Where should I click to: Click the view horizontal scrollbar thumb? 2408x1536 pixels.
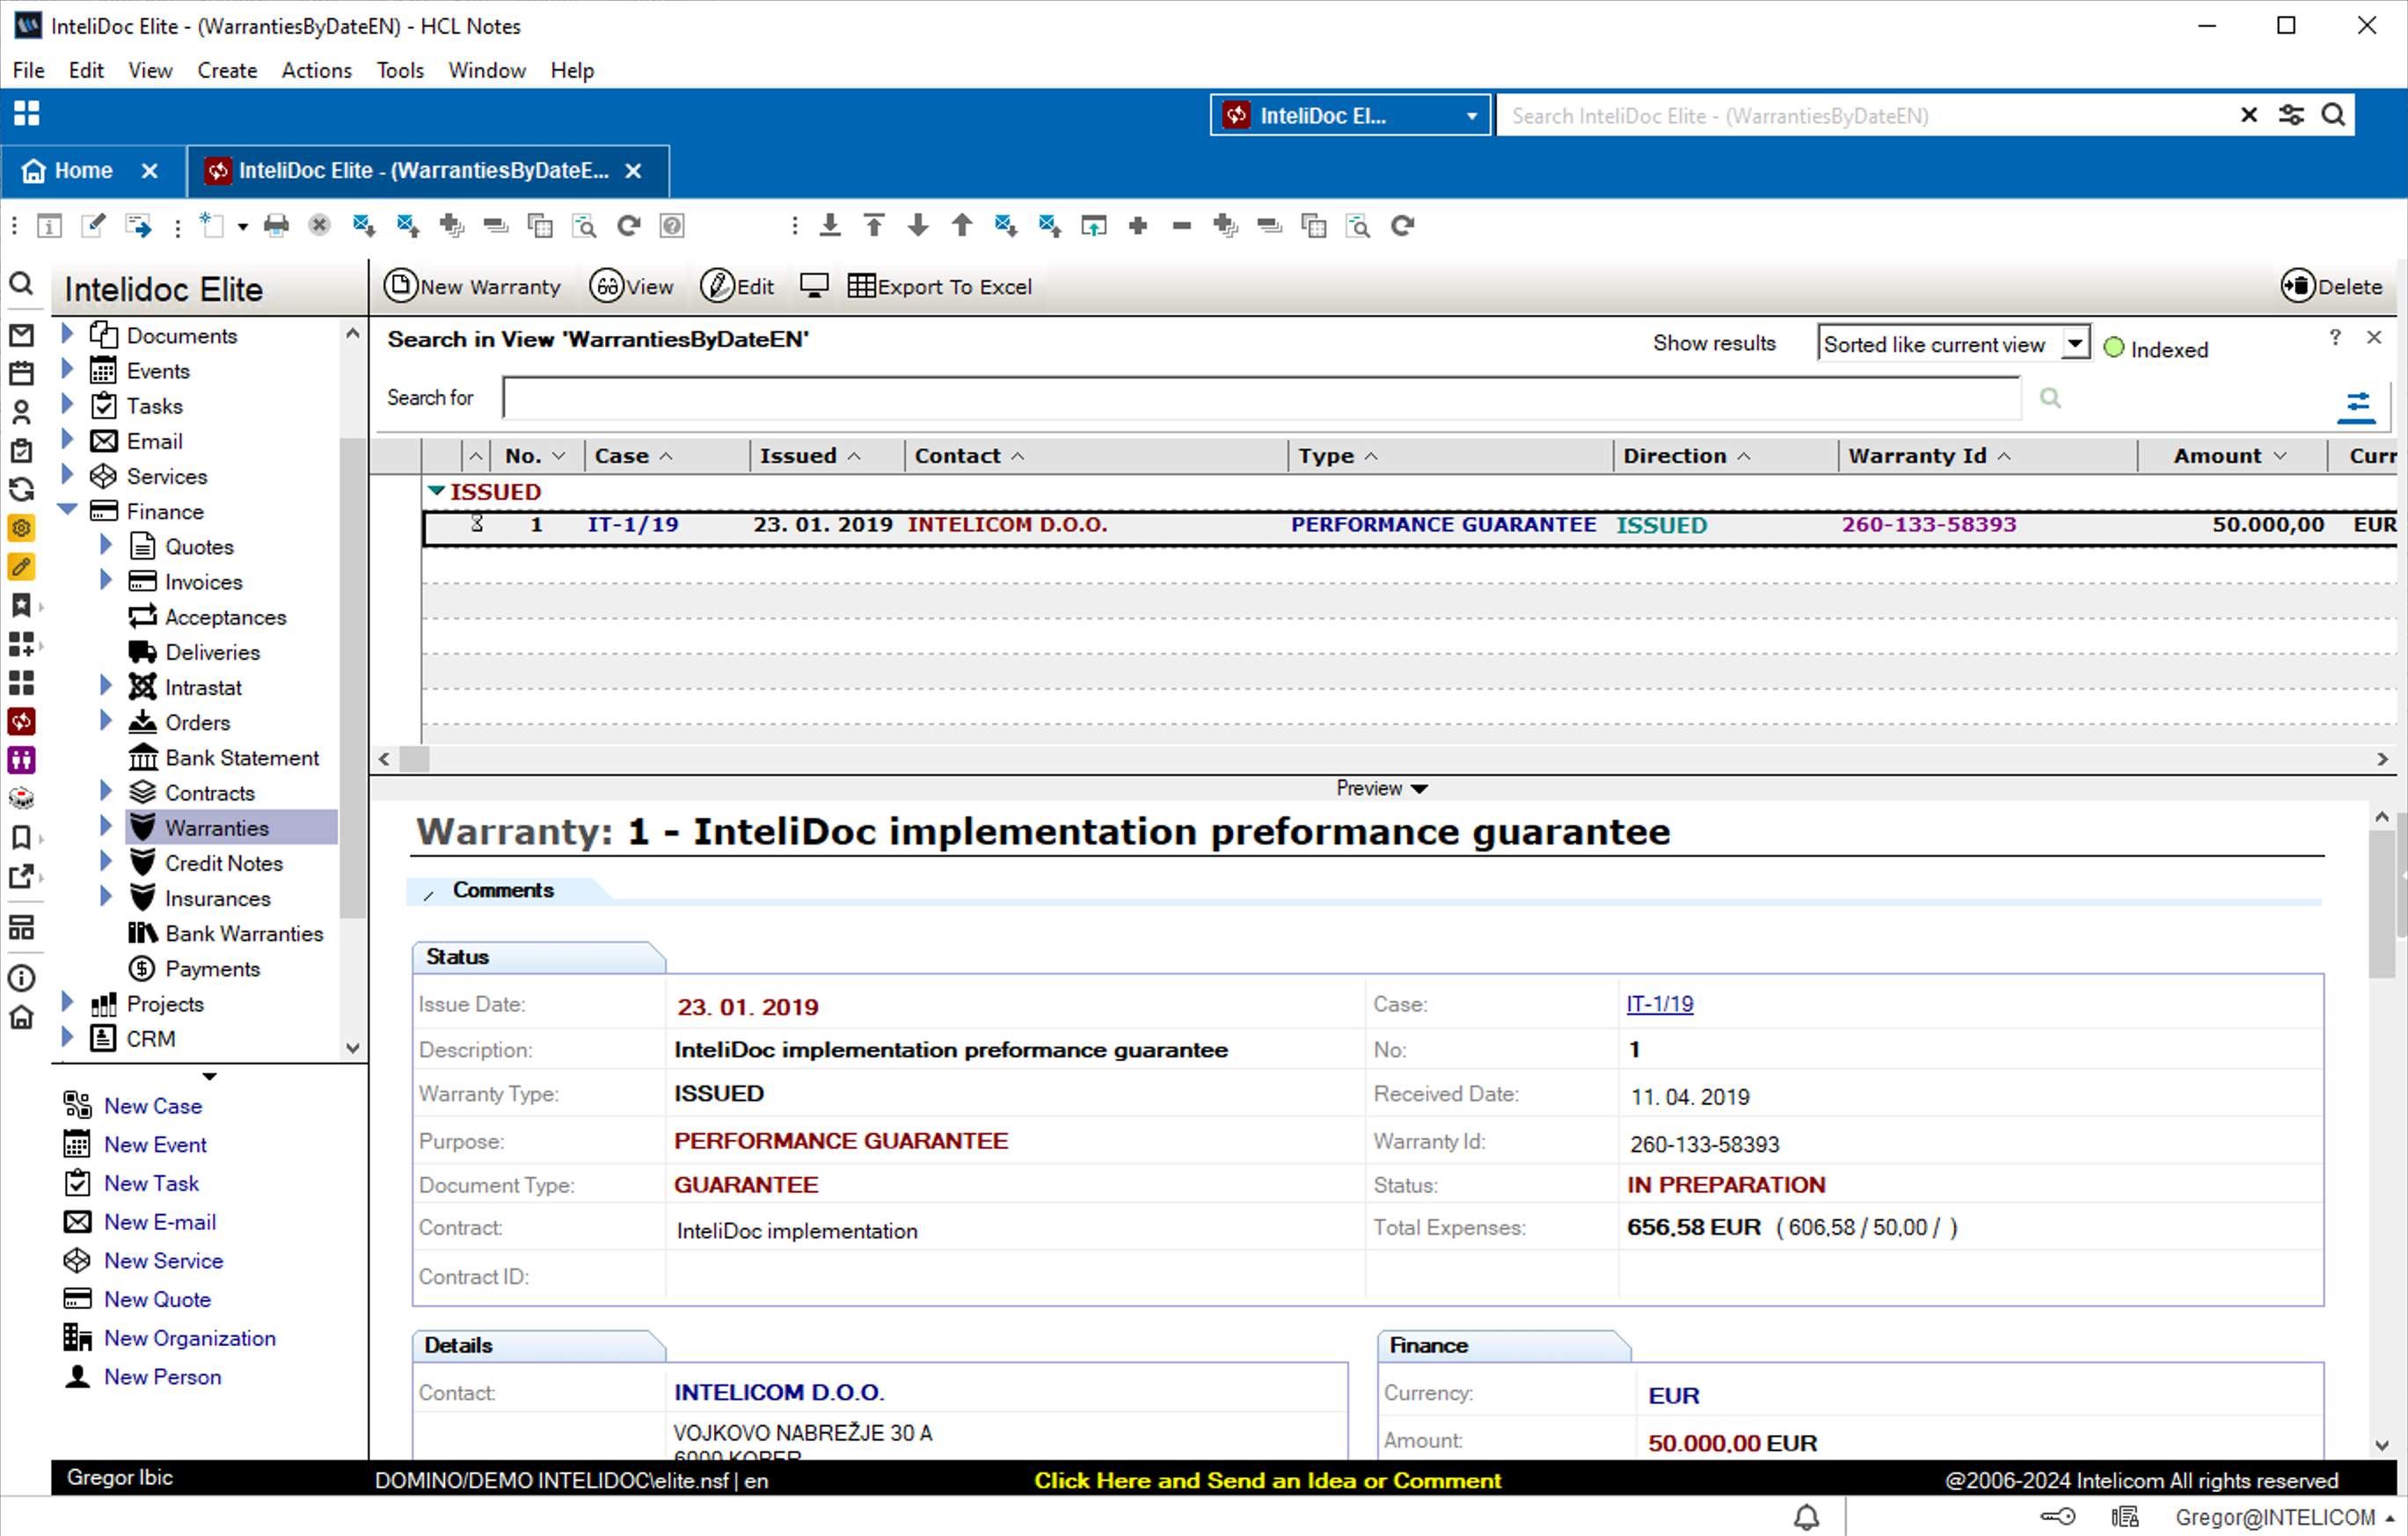pos(414,759)
